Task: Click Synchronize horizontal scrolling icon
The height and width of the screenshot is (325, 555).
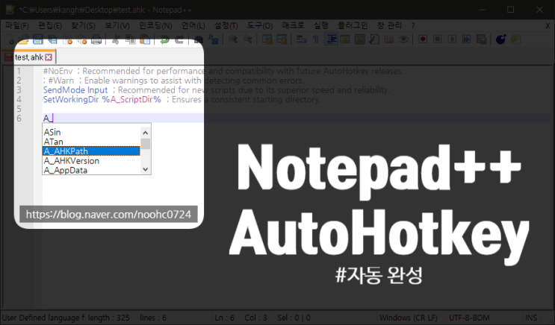Action: click(282, 40)
